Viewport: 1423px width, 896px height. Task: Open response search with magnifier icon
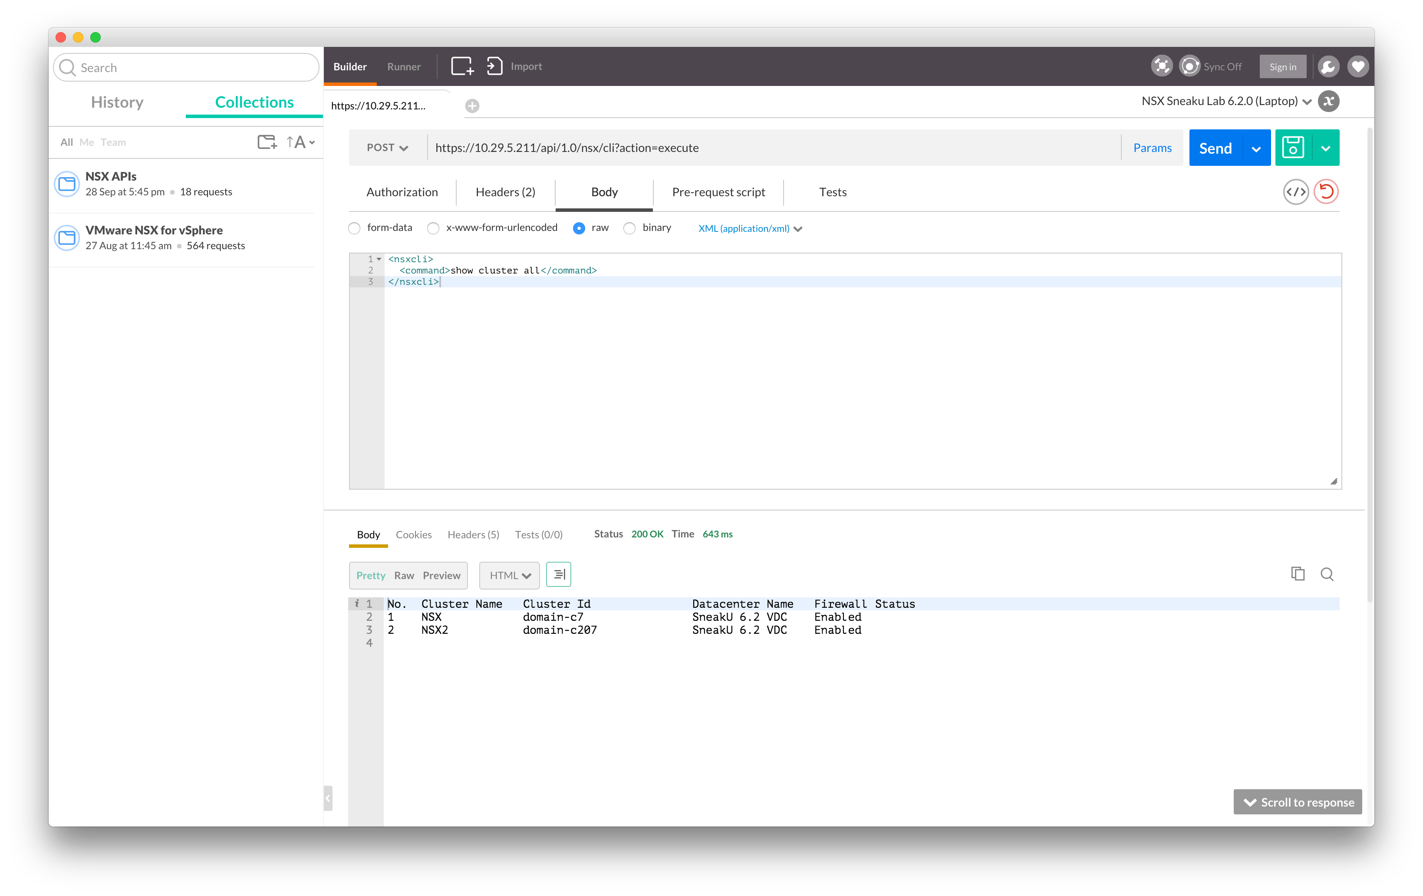1327,574
